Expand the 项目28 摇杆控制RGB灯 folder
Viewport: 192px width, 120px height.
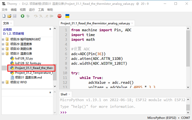click(3, 39)
